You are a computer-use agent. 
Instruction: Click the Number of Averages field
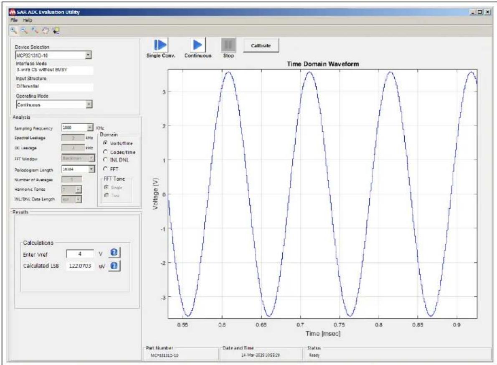(72, 179)
